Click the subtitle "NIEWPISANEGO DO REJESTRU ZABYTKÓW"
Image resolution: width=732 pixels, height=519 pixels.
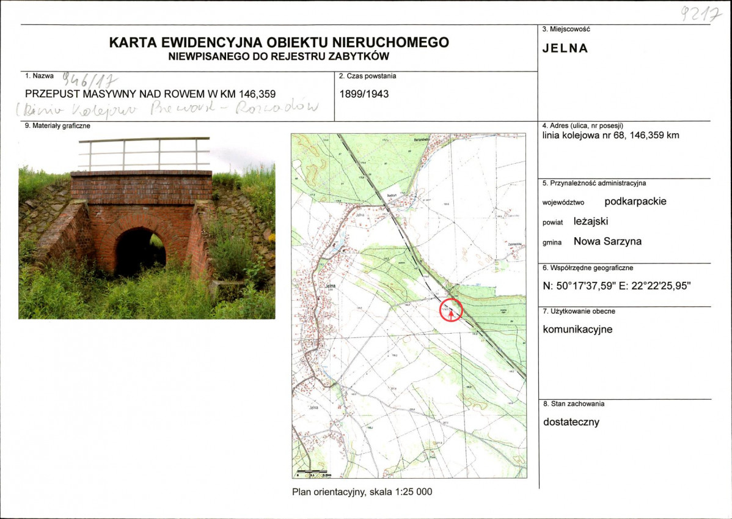point(279,57)
